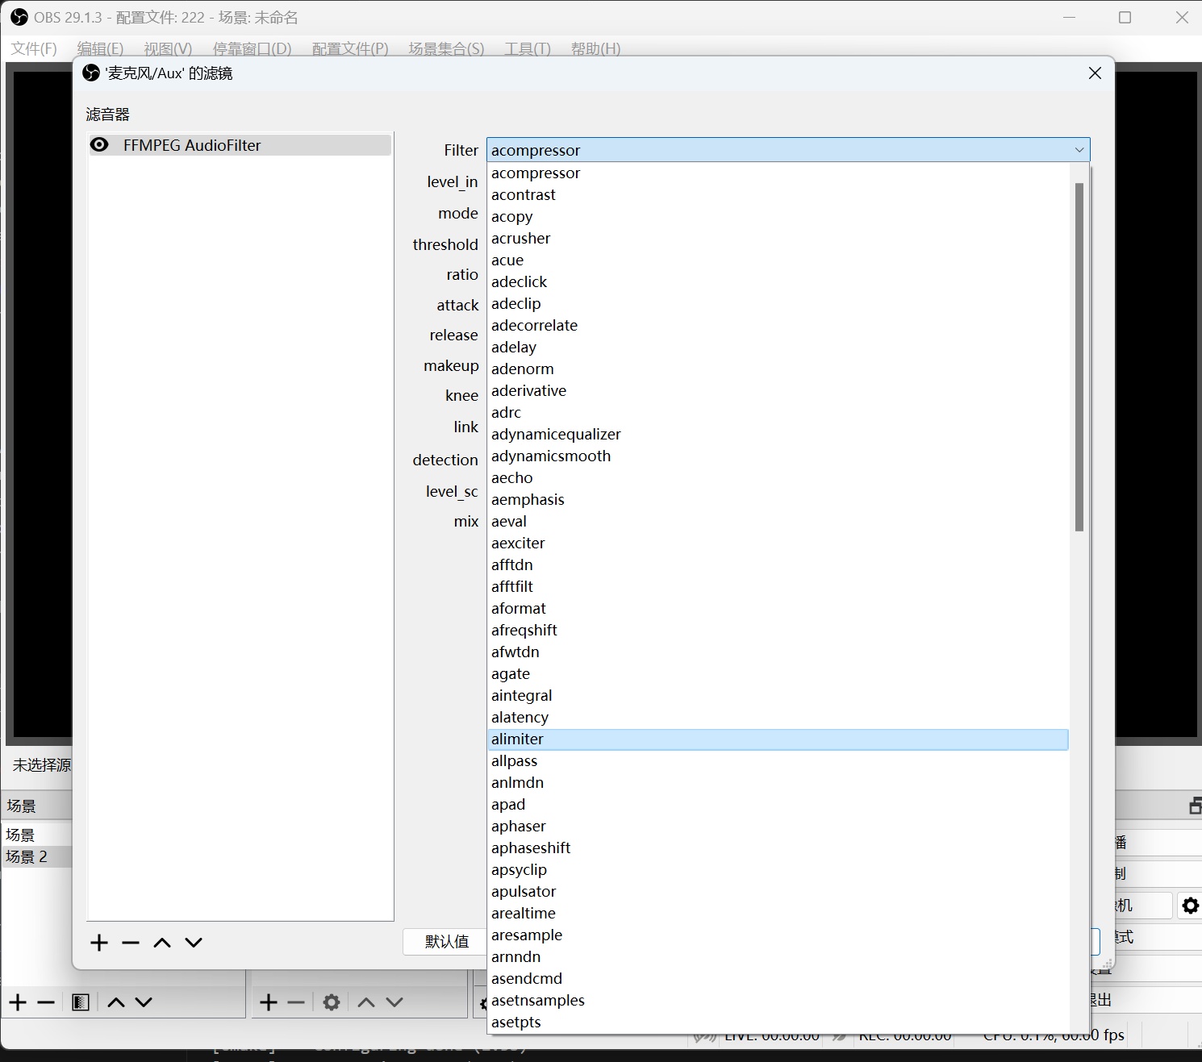
Task: Choose aecho in the dropdown
Action: pos(778,478)
